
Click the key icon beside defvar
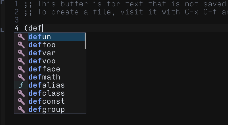click(21, 53)
